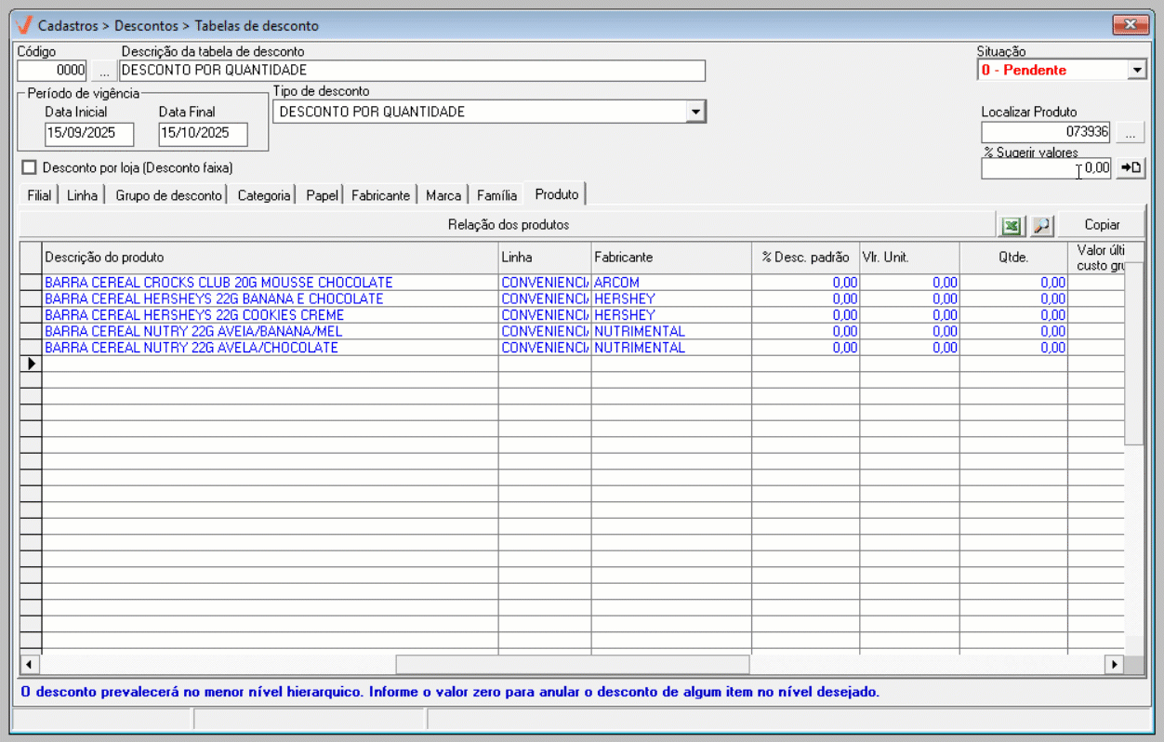Open the Fabricante tab
Viewport: 1164px width, 742px height.
coord(380,195)
